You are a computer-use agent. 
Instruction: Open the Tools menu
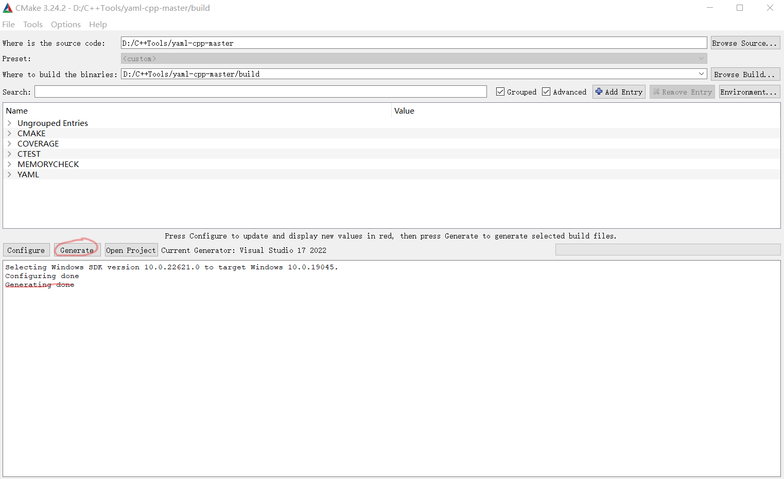click(x=32, y=24)
